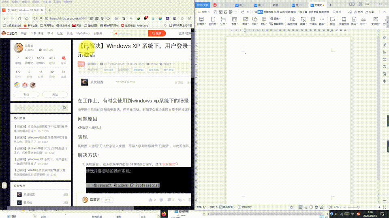Image resolution: width=389 pixels, height=218 pixels.
Task: Show more Firefox toolbar extensions
Action: pos(182,19)
